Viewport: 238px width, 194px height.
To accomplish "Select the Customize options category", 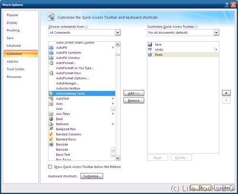I will [x=20, y=54].
